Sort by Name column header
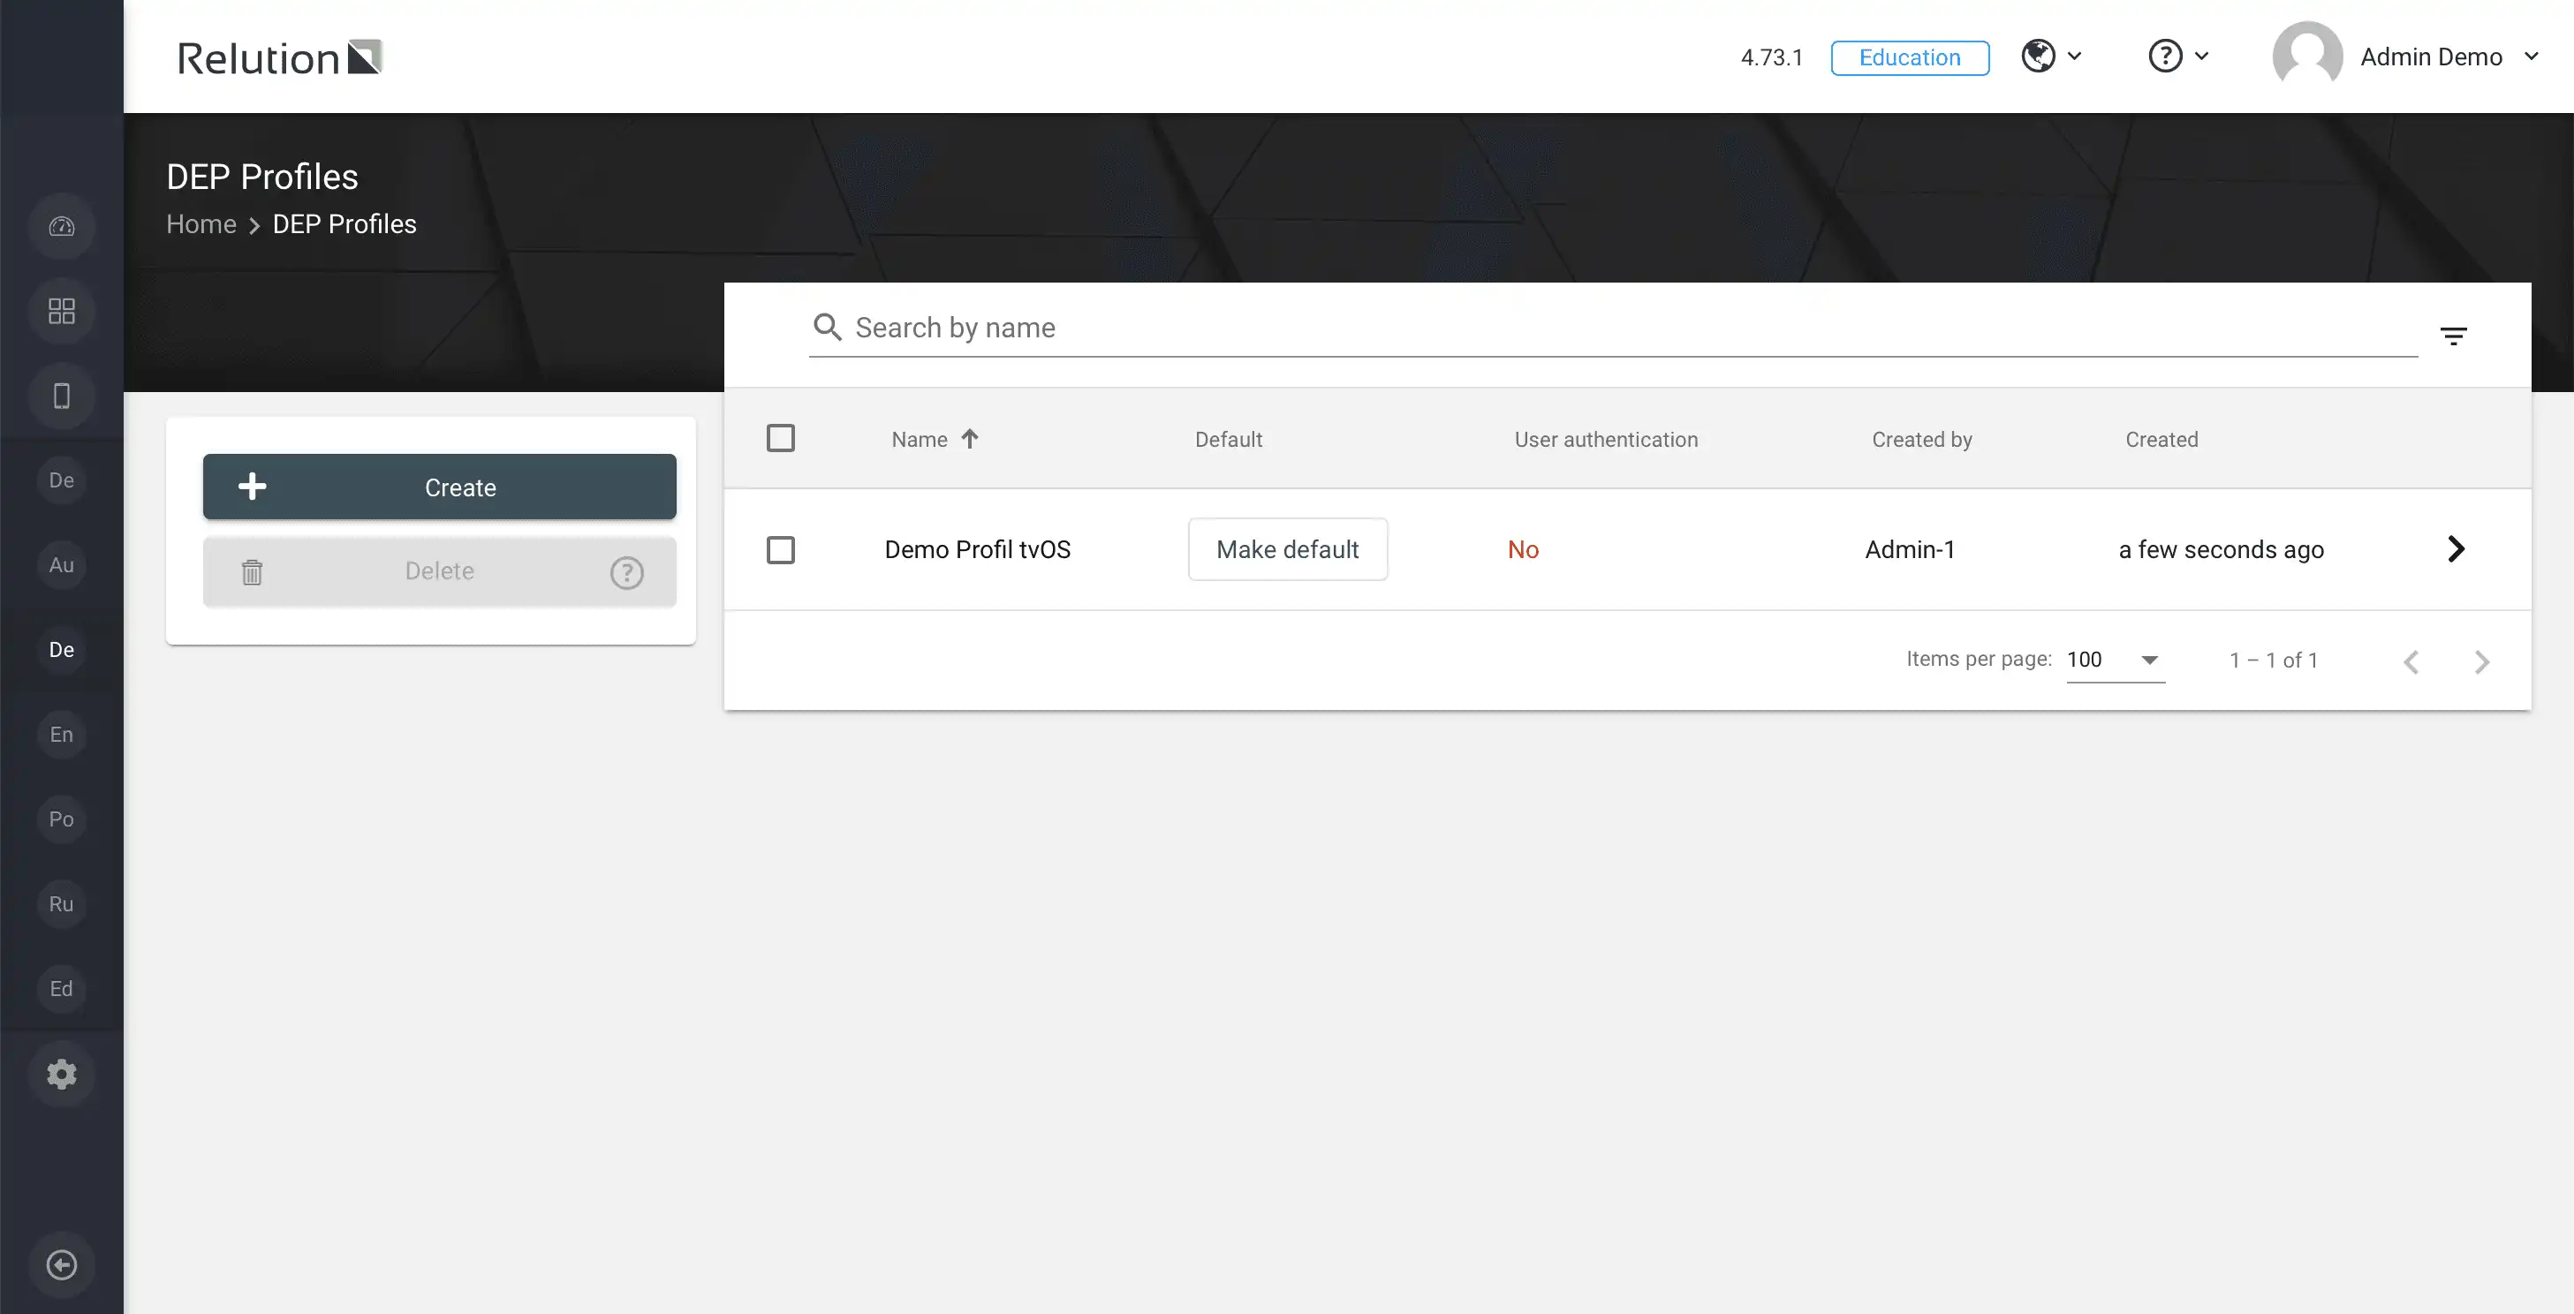Screen dimensions: 2574x1314 (920, 440)
